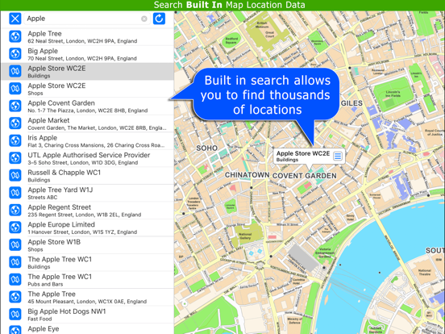The width and height of the screenshot is (445, 334).
Task: Click British Museum on the map
Action: click(262, 25)
